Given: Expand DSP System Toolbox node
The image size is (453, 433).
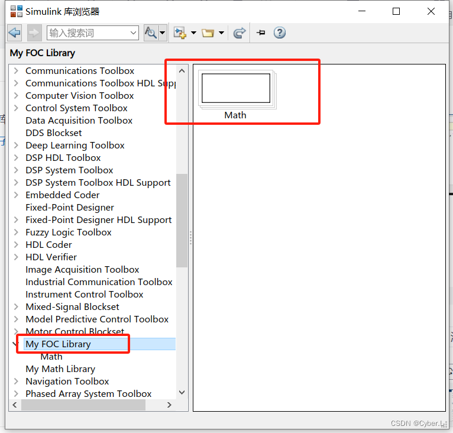Looking at the screenshot, I should tap(16, 170).
